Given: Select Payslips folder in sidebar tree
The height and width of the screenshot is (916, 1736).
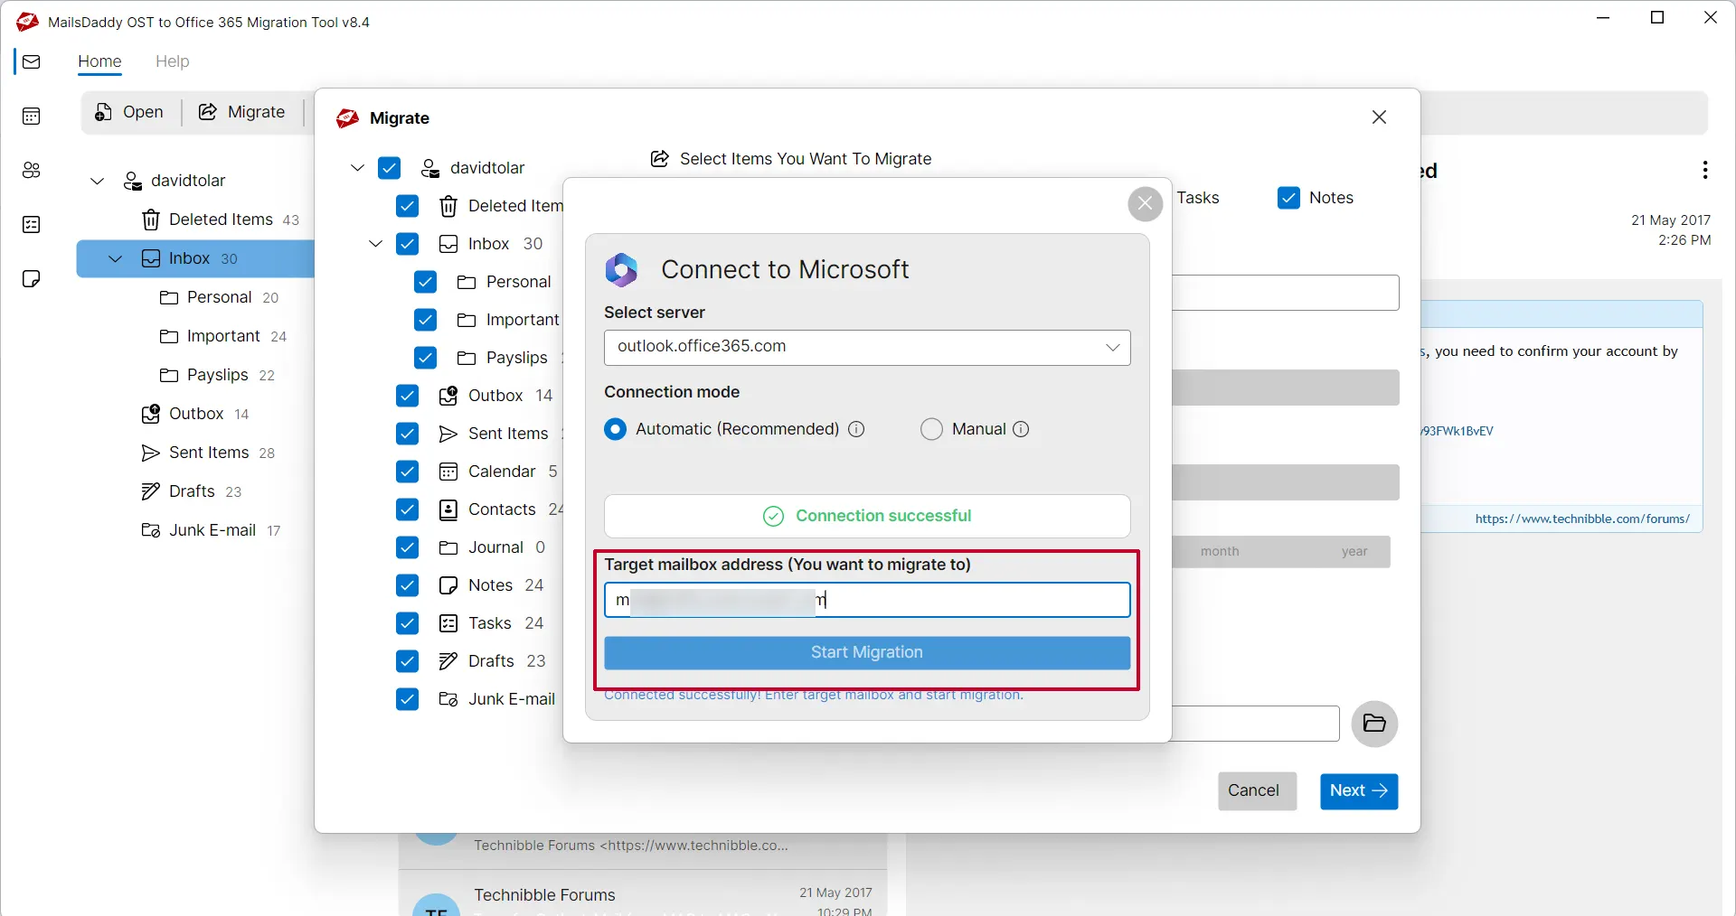Looking at the screenshot, I should pyautogui.click(x=217, y=375).
